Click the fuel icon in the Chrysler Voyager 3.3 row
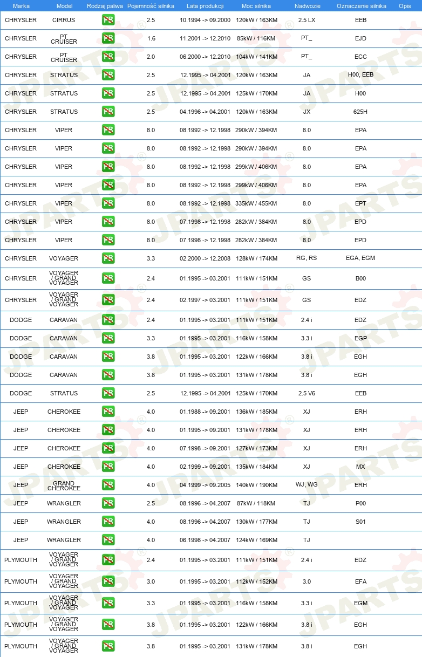 pyautogui.click(x=108, y=259)
